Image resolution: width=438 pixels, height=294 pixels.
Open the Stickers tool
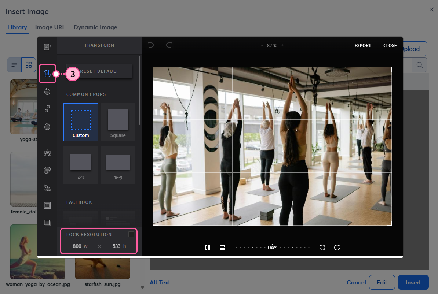click(x=47, y=170)
